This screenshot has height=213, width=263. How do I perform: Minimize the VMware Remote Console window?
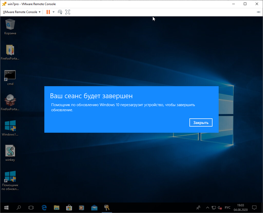tap(233, 4)
